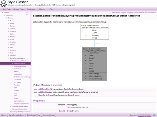Click the SpriteData class box in diagram
Viewport: 157px width, 117px height.
[x=94, y=32]
